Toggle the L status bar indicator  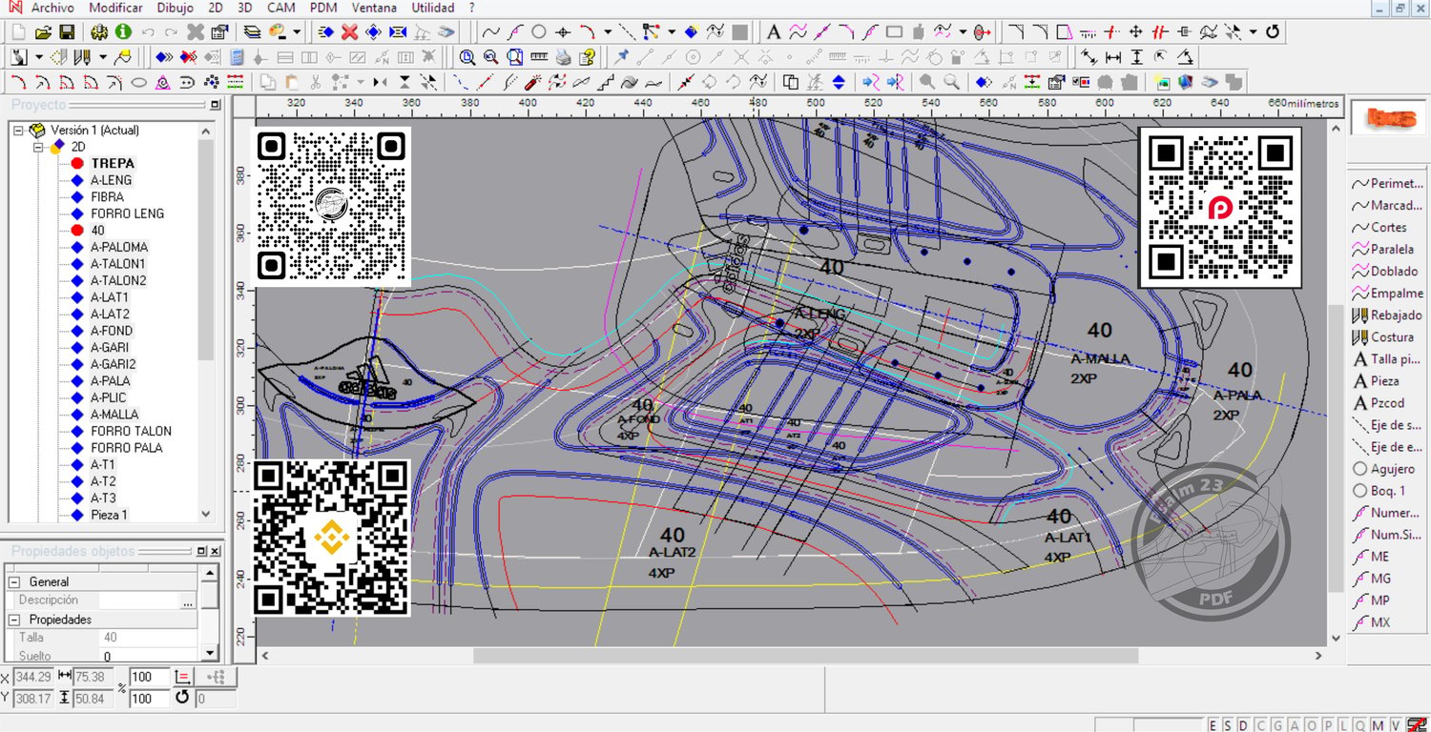coord(1343,725)
